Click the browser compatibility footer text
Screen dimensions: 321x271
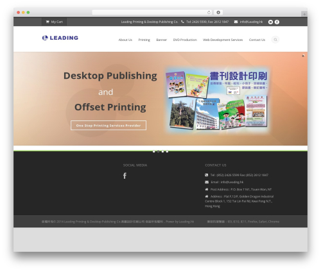243,222
